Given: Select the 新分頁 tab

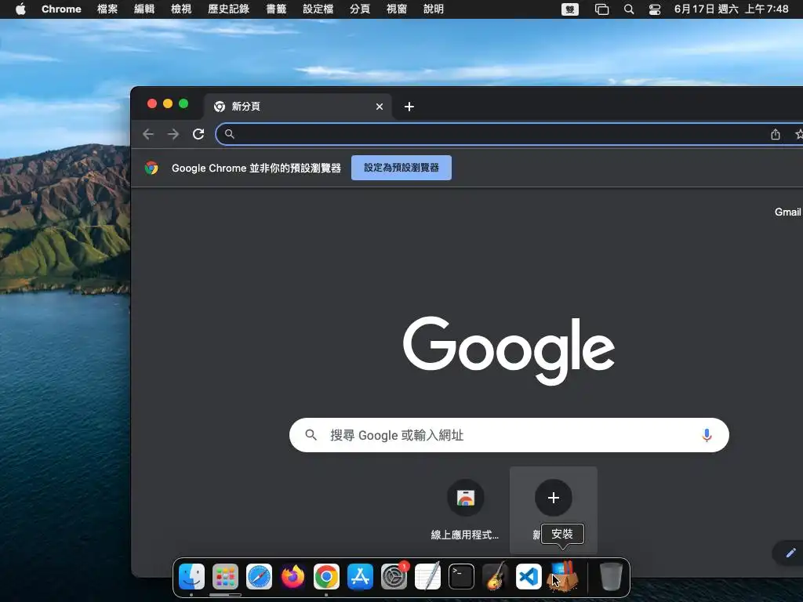Looking at the screenshot, I should pos(298,107).
